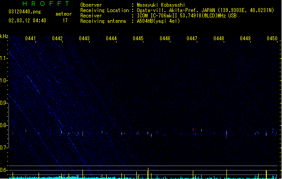
Task: Click the 0447 time marker
Action: tap(192, 38)
